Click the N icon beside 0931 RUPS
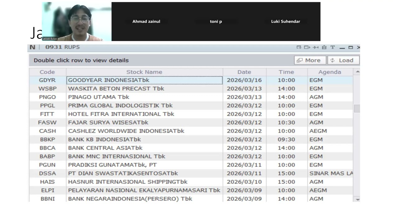398x224 pixels. [32, 47]
